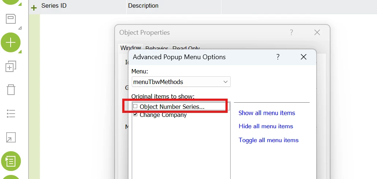This screenshot has width=377, height=179.
Task: Switch to the Window tab
Action: click(x=131, y=48)
